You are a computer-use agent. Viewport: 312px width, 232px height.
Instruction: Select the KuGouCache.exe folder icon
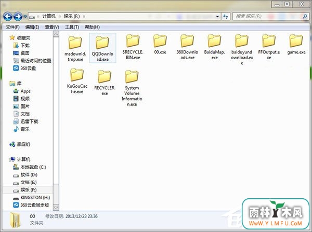click(x=77, y=75)
